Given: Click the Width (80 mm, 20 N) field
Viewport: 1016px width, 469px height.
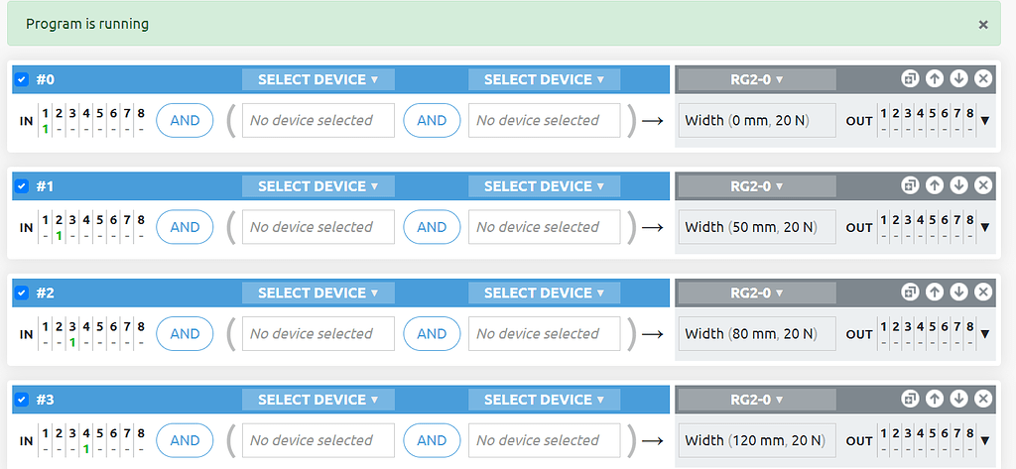Looking at the screenshot, I should pos(756,334).
